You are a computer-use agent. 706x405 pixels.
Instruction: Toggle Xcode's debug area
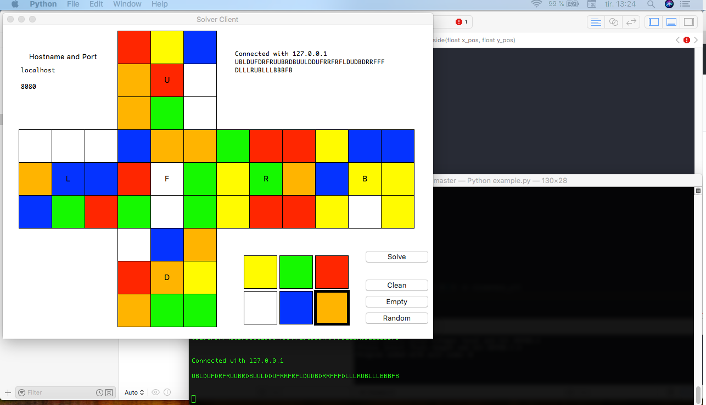(671, 22)
